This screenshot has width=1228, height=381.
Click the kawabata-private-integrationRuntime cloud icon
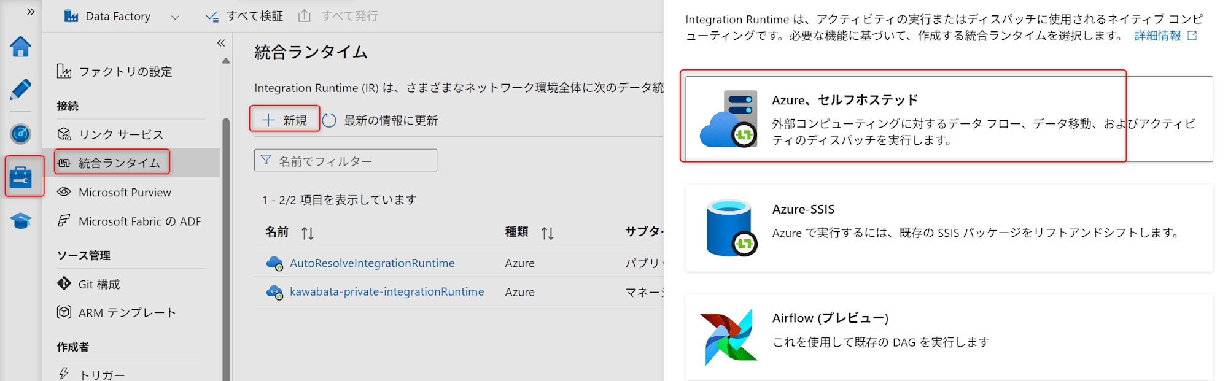click(274, 293)
